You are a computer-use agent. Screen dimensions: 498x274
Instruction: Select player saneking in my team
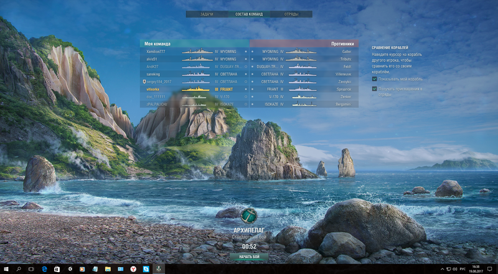coord(153,74)
